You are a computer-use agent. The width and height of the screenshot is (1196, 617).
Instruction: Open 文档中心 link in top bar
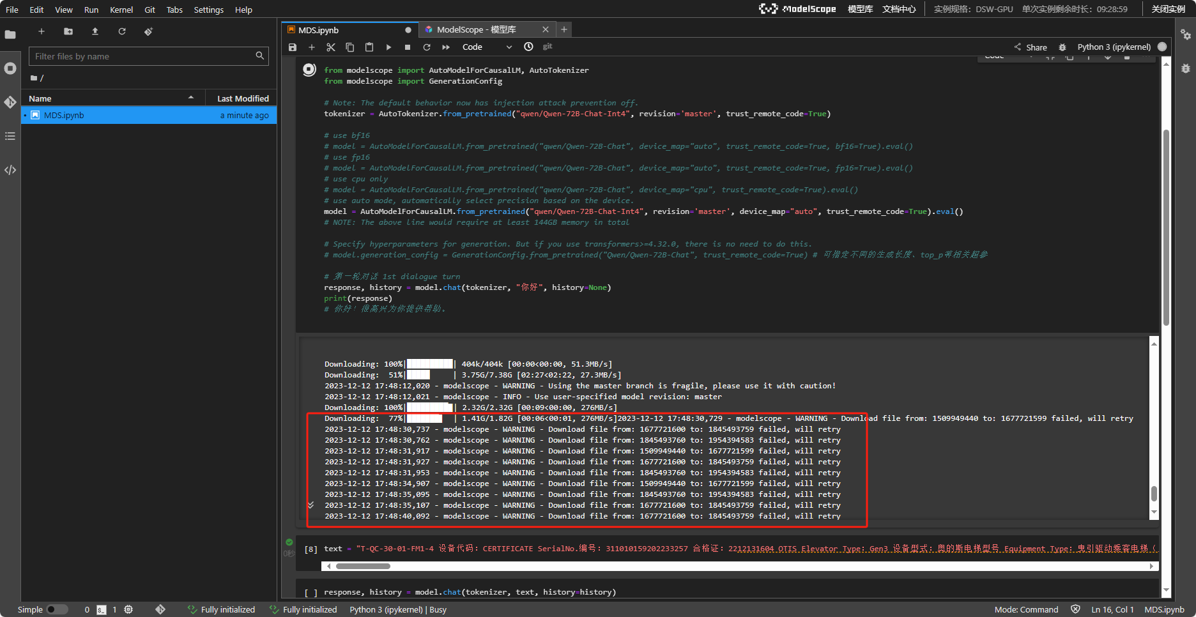coord(899,9)
